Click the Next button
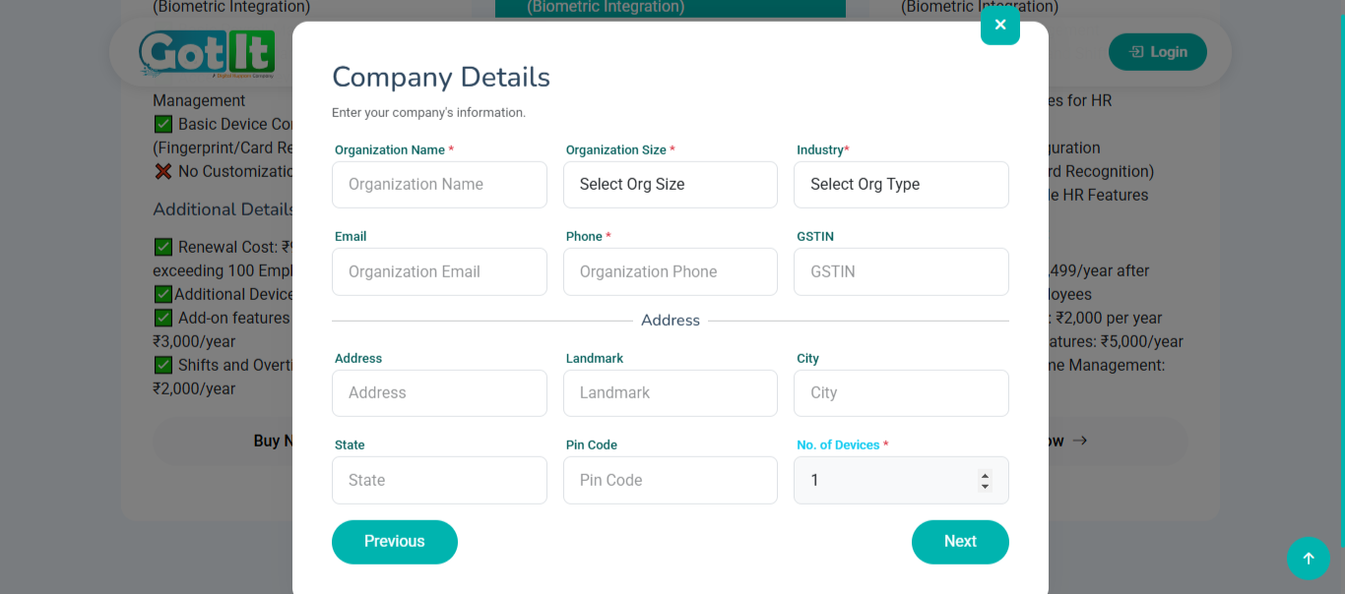Viewport: 1345px width, 594px height. (959, 542)
